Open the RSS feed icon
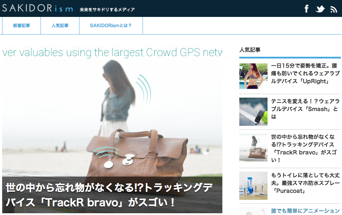This screenshot has height=215, width=342. [x=334, y=10]
